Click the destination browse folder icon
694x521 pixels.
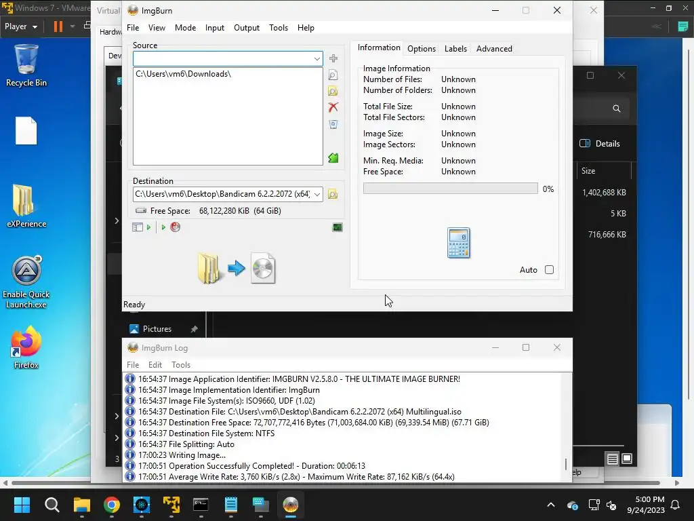(x=332, y=194)
